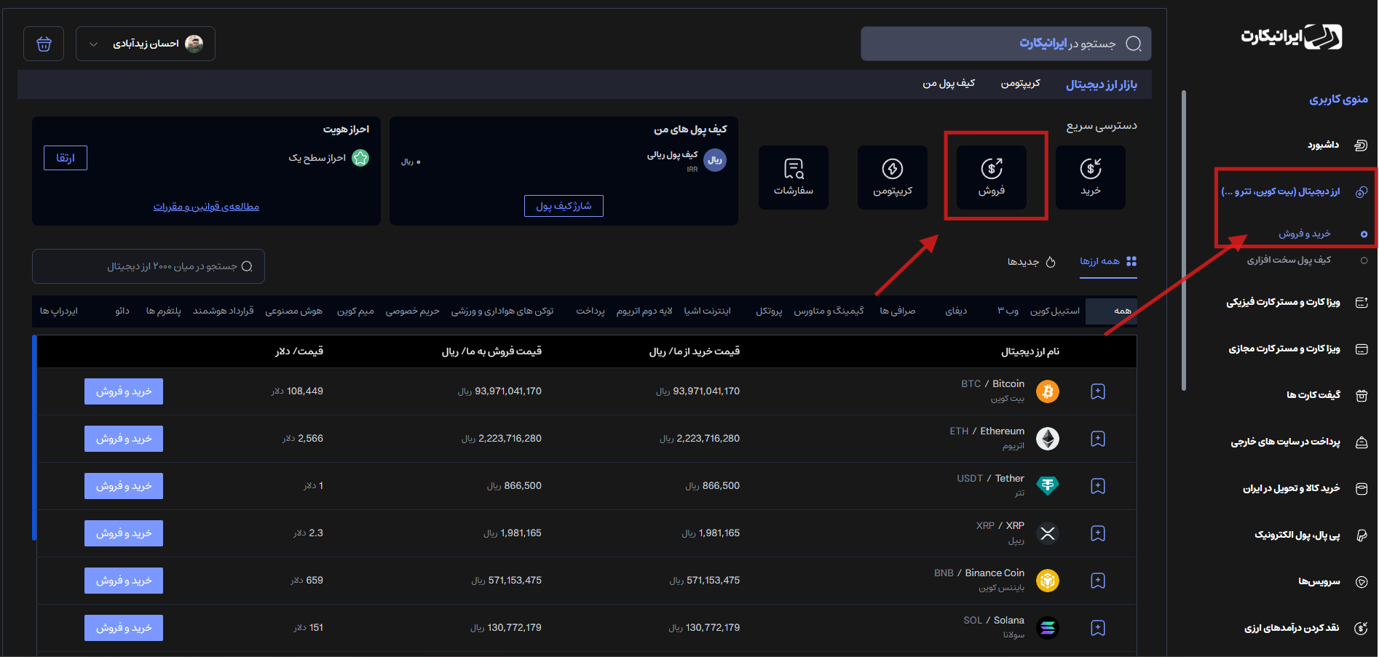
Task: Open ویزا کارت و مسترکارت فیزیکی menu
Action: pyautogui.click(x=1297, y=302)
